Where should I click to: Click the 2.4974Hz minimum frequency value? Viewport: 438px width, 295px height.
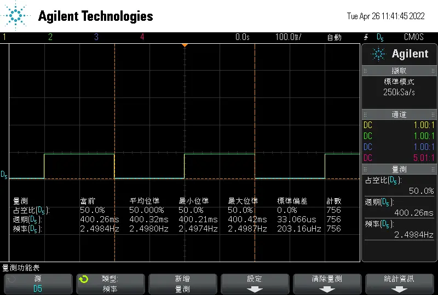coord(198,229)
